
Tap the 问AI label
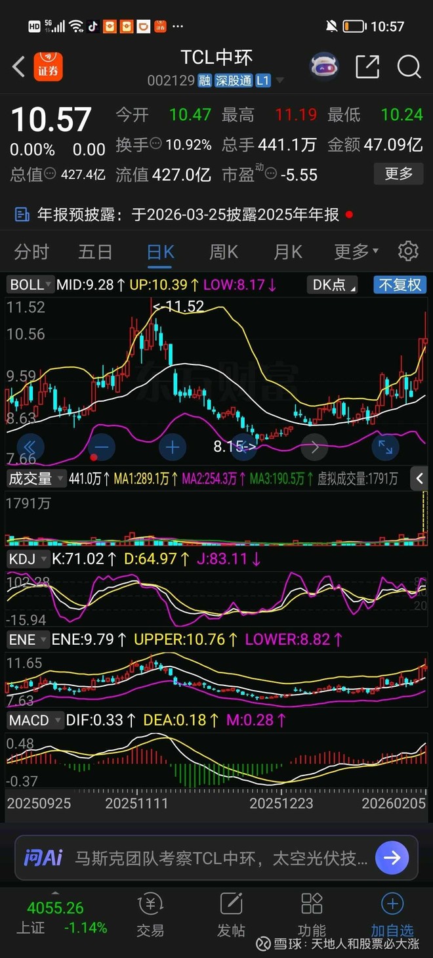43,858
